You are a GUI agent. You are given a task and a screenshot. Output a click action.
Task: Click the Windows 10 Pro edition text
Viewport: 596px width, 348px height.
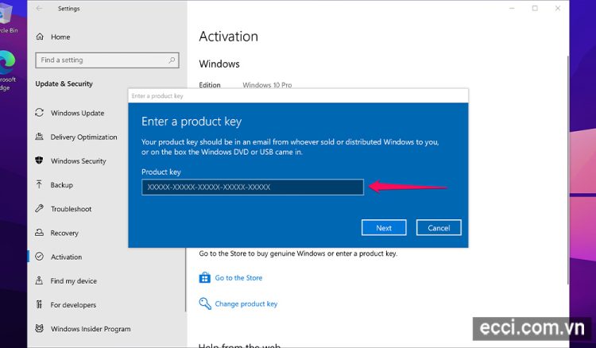click(267, 85)
